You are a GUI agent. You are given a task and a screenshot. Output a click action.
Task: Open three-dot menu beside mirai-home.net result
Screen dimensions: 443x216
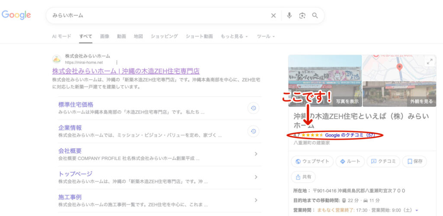point(116,62)
